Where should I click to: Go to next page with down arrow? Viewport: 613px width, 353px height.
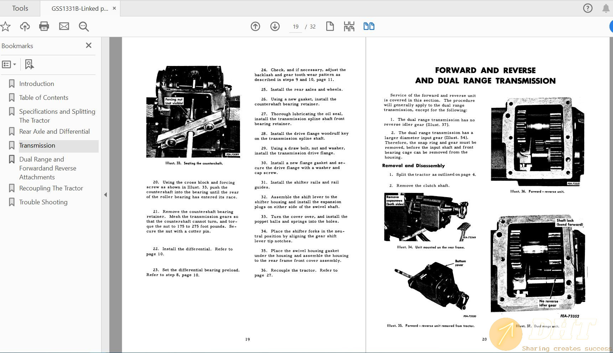[275, 26]
